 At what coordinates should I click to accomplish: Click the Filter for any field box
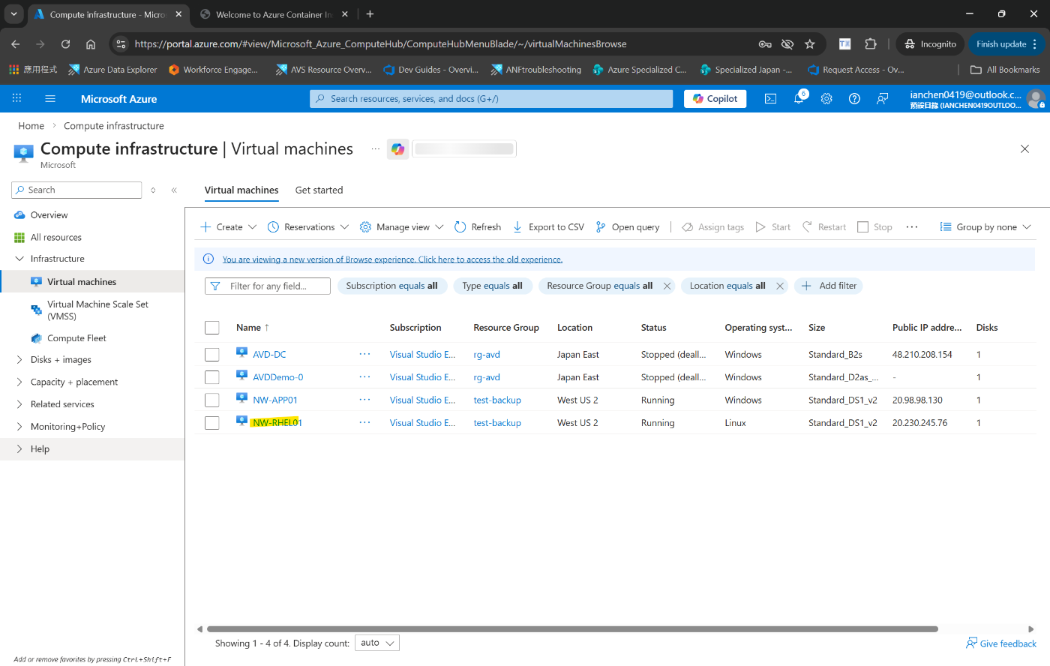pyautogui.click(x=268, y=286)
